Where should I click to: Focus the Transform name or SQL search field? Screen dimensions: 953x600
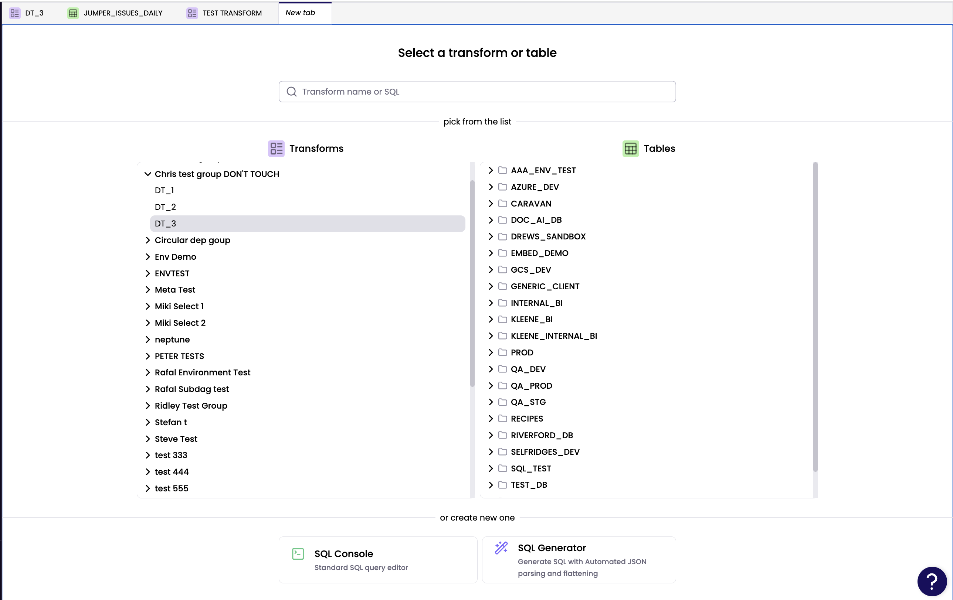(x=477, y=91)
